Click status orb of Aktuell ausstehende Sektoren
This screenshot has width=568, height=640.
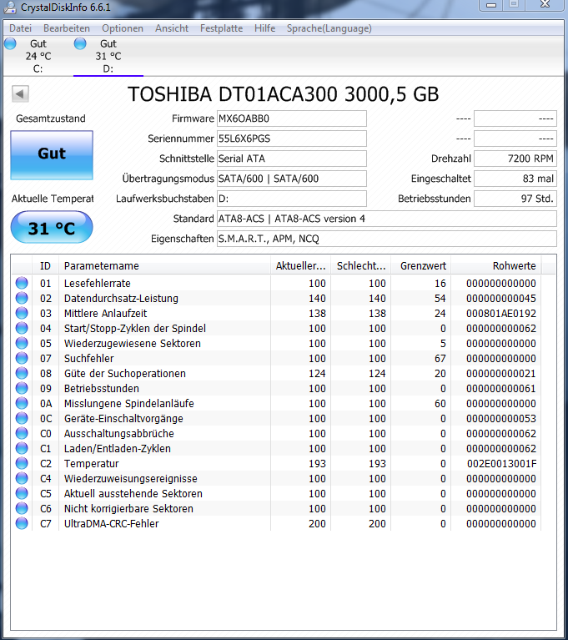tap(22, 493)
